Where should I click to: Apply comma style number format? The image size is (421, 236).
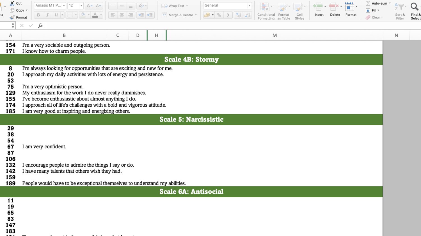[x=228, y=15]
